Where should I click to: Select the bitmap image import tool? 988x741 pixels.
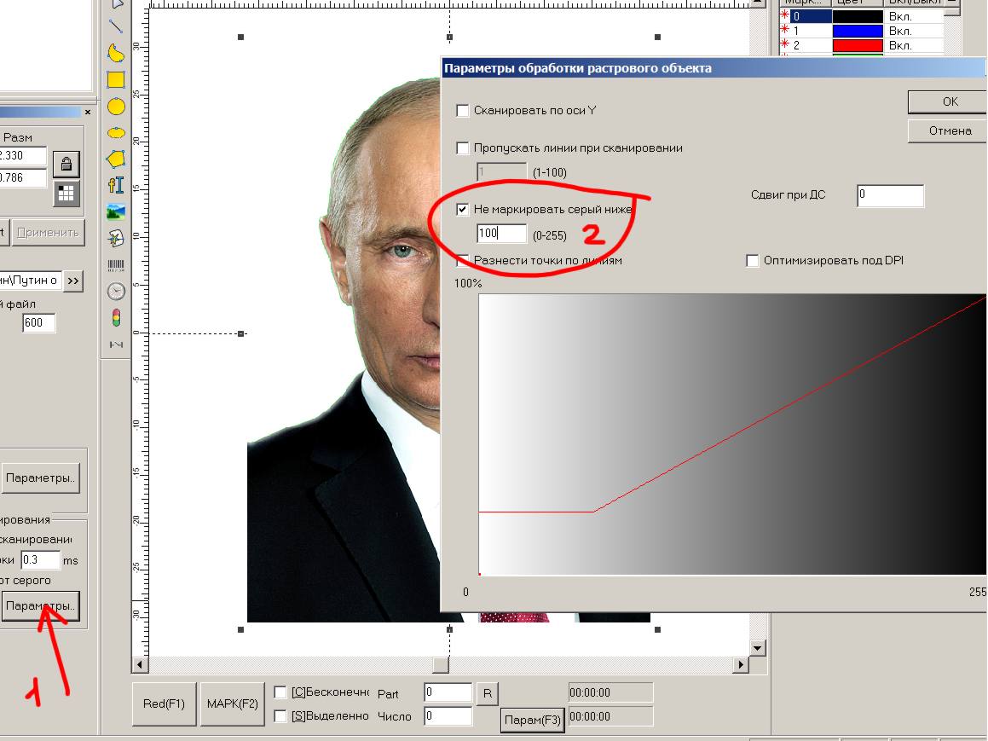pyautogui.click(x=116, y=211)
